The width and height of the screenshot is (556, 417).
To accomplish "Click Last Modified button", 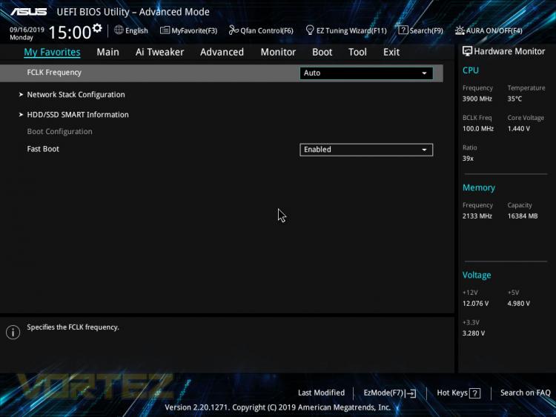I will (x=321, y=393).
